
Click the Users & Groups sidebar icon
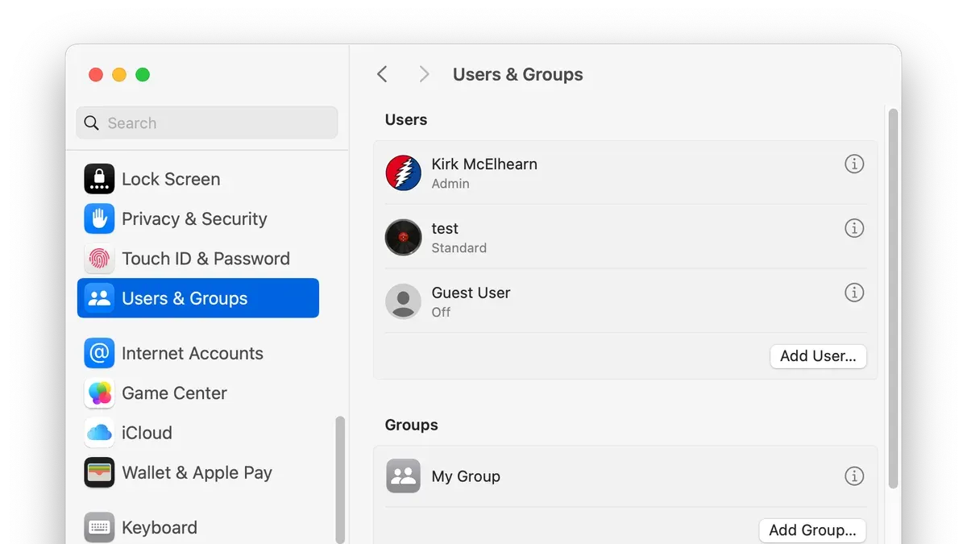tap(99, 298)
